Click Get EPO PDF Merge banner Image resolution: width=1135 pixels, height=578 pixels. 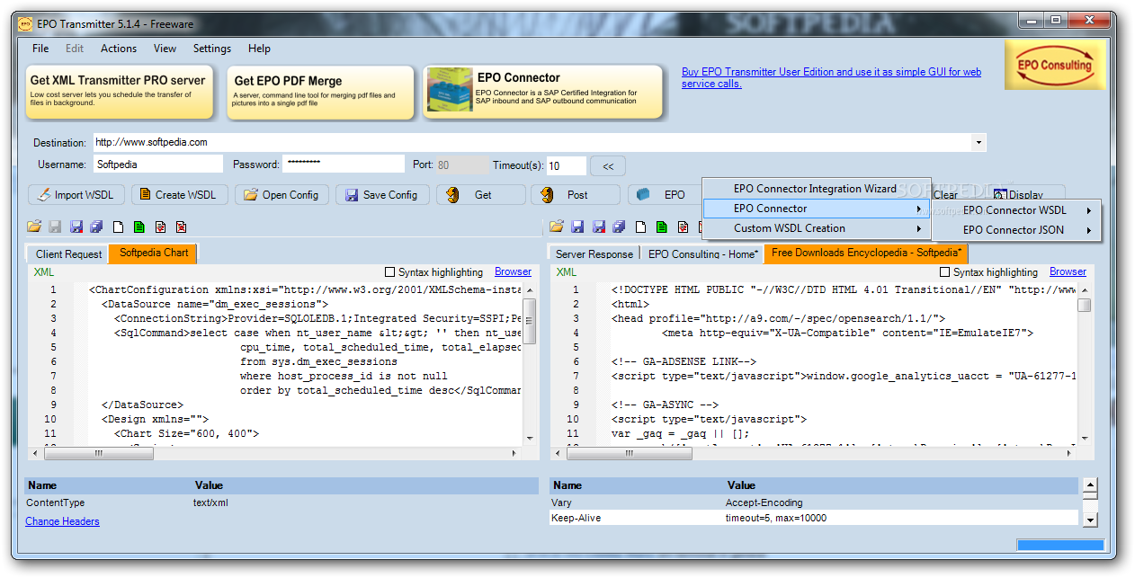320,92
